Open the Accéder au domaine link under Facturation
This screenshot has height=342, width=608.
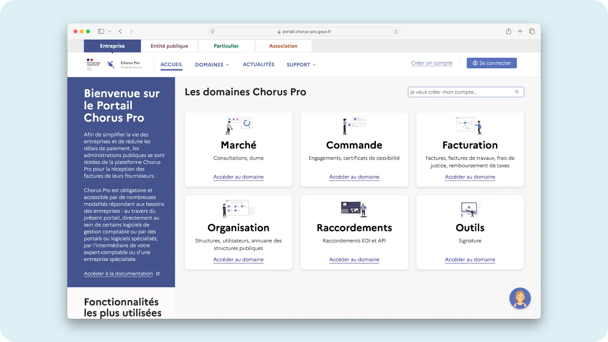tap(470, 177)
